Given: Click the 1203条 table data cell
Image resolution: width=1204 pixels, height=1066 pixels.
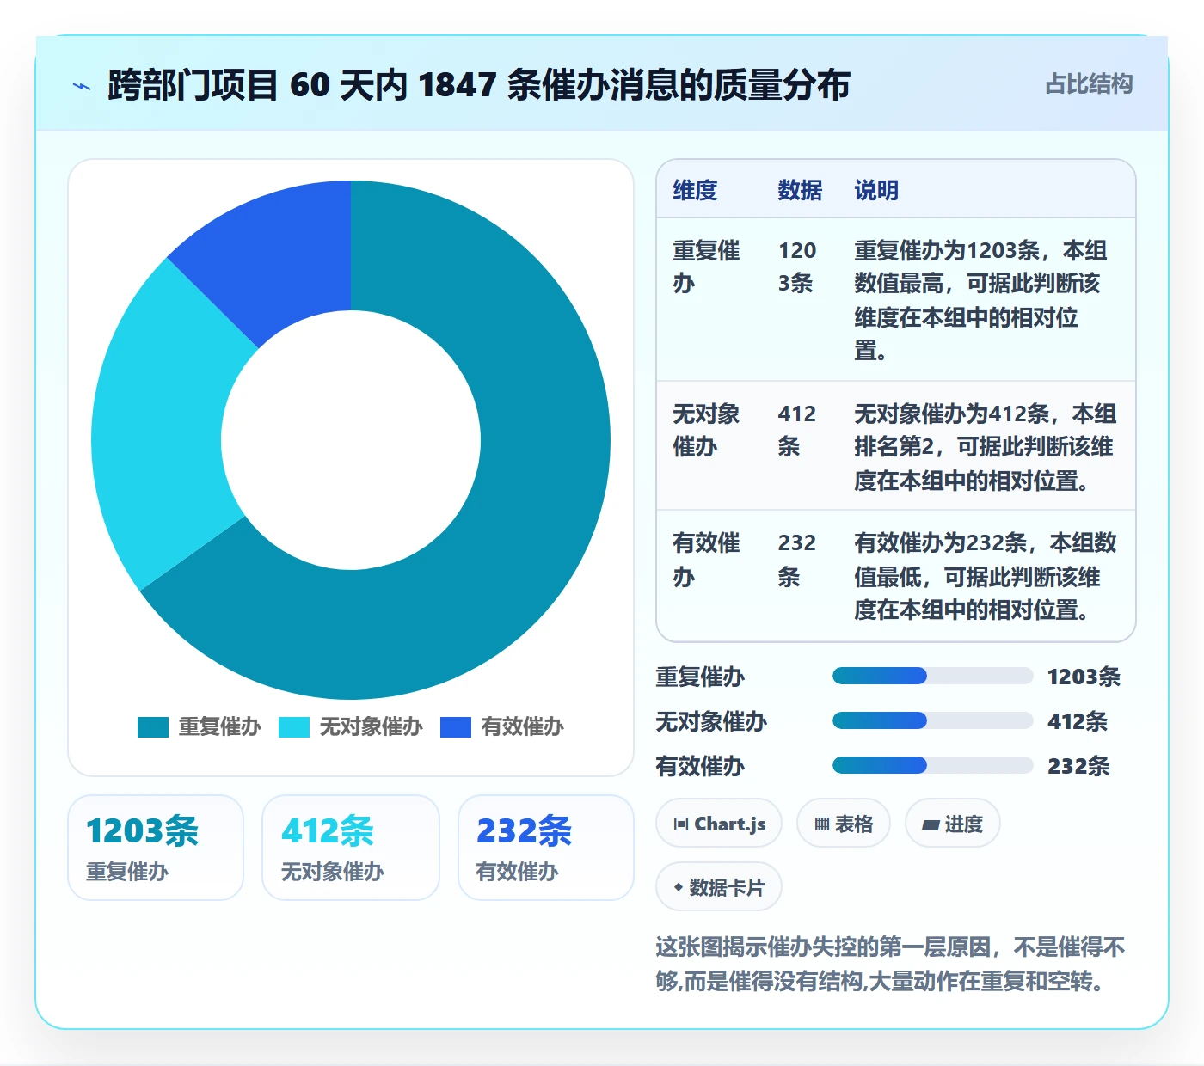Looking at the screenshot, I should coord(797,266).
